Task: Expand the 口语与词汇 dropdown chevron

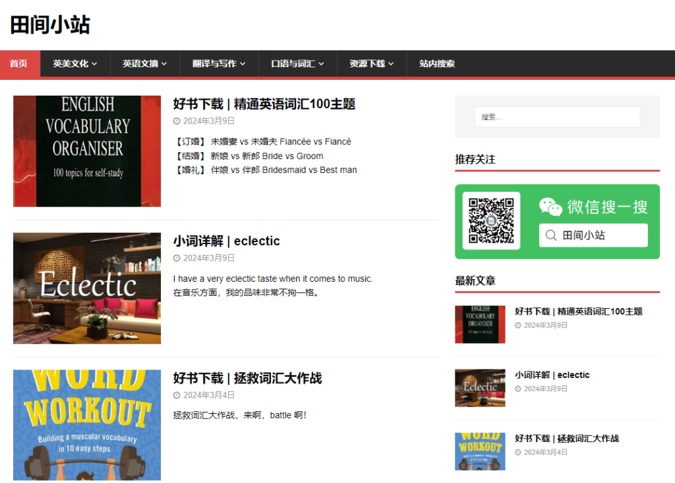Action: pyautogui.click(x=321, y=64)
